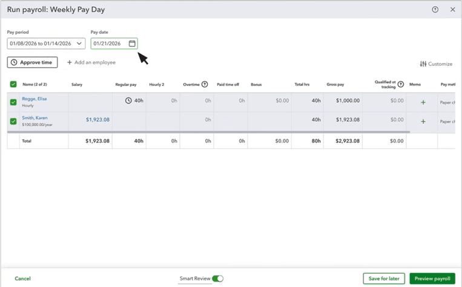The height and width of the screenshot is (287, 462).
Task: Click the Total row label
Action: (x=27, y=141)
